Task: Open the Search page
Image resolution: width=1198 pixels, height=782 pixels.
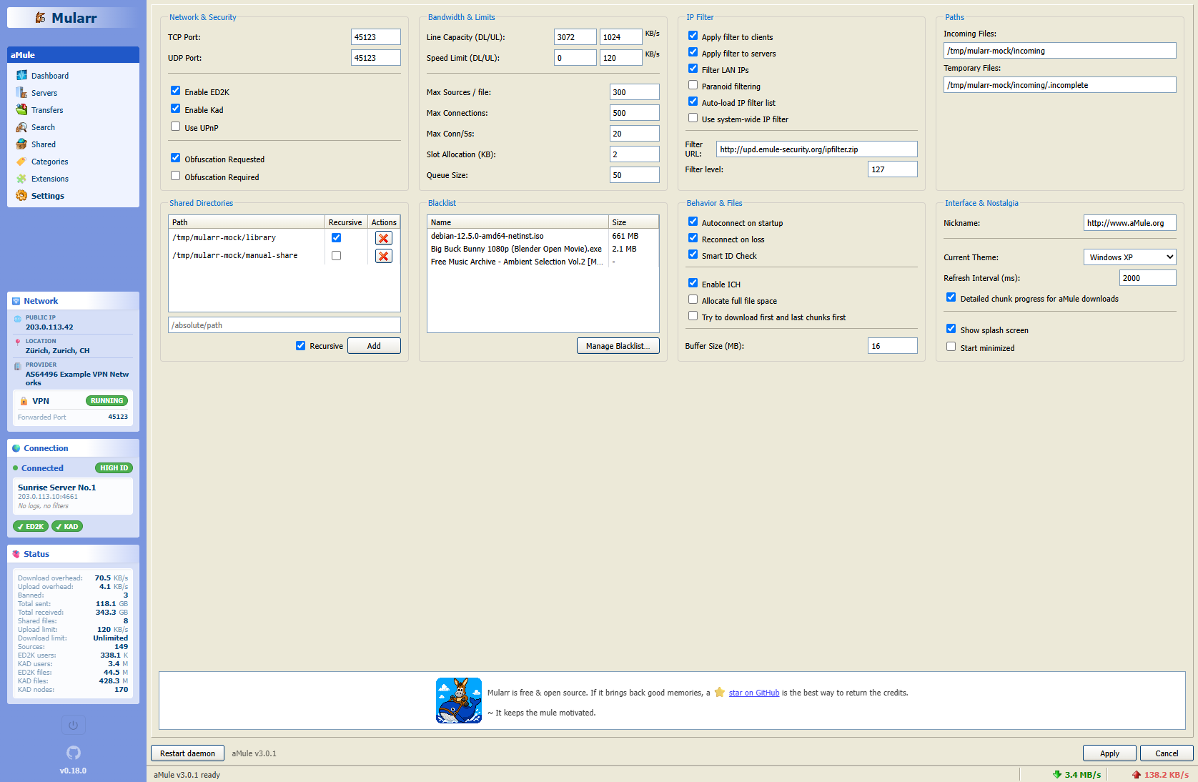Action: 43,127
